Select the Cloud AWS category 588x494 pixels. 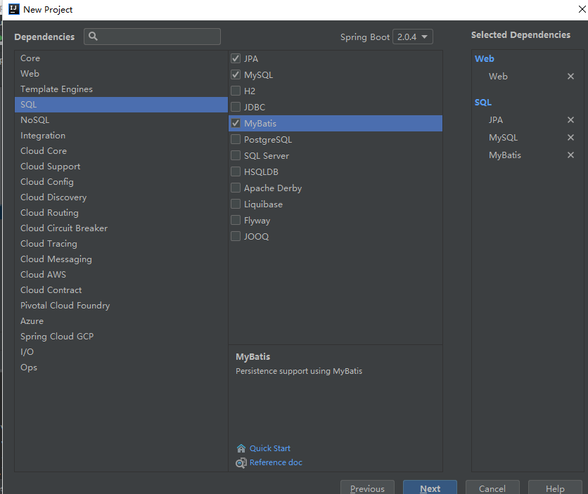pyautogui.click(x=121, y=275)
